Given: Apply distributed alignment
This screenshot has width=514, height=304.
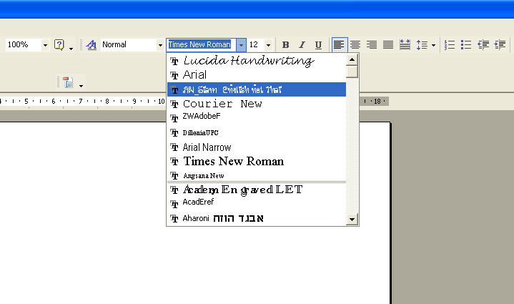Looking at the screenshot, I should [x=405, y=44].
